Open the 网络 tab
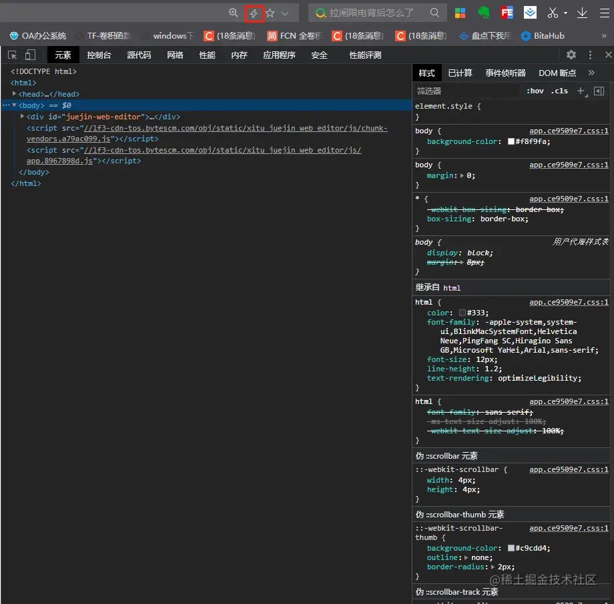 click(x=175, y=55)
